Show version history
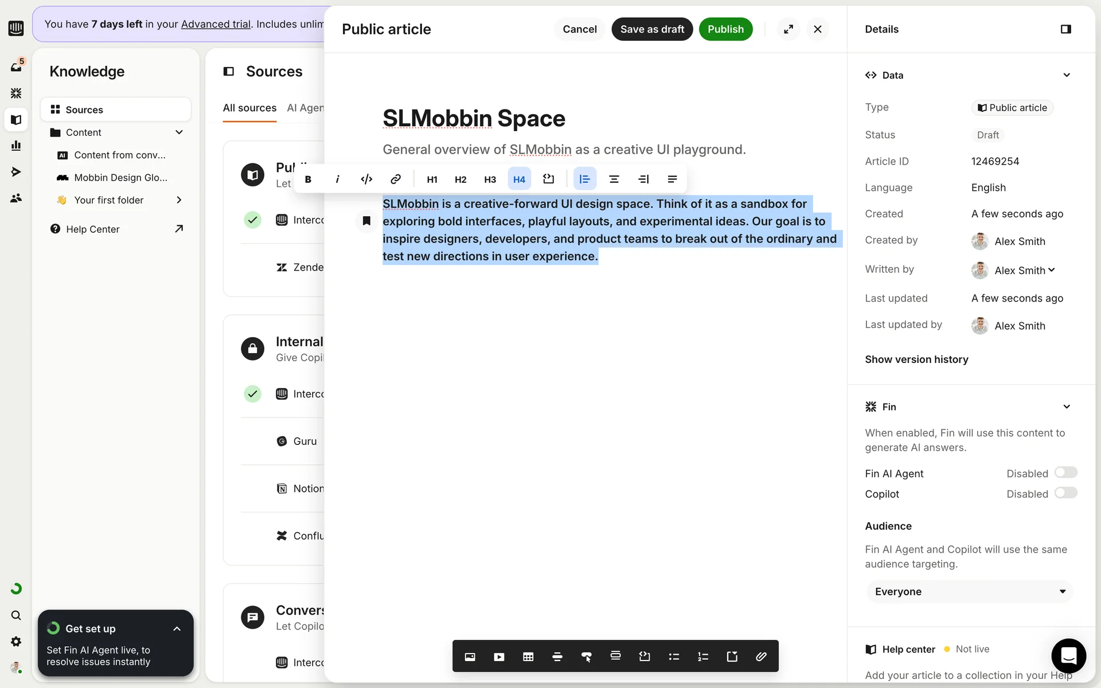 [x=916, y=359]
